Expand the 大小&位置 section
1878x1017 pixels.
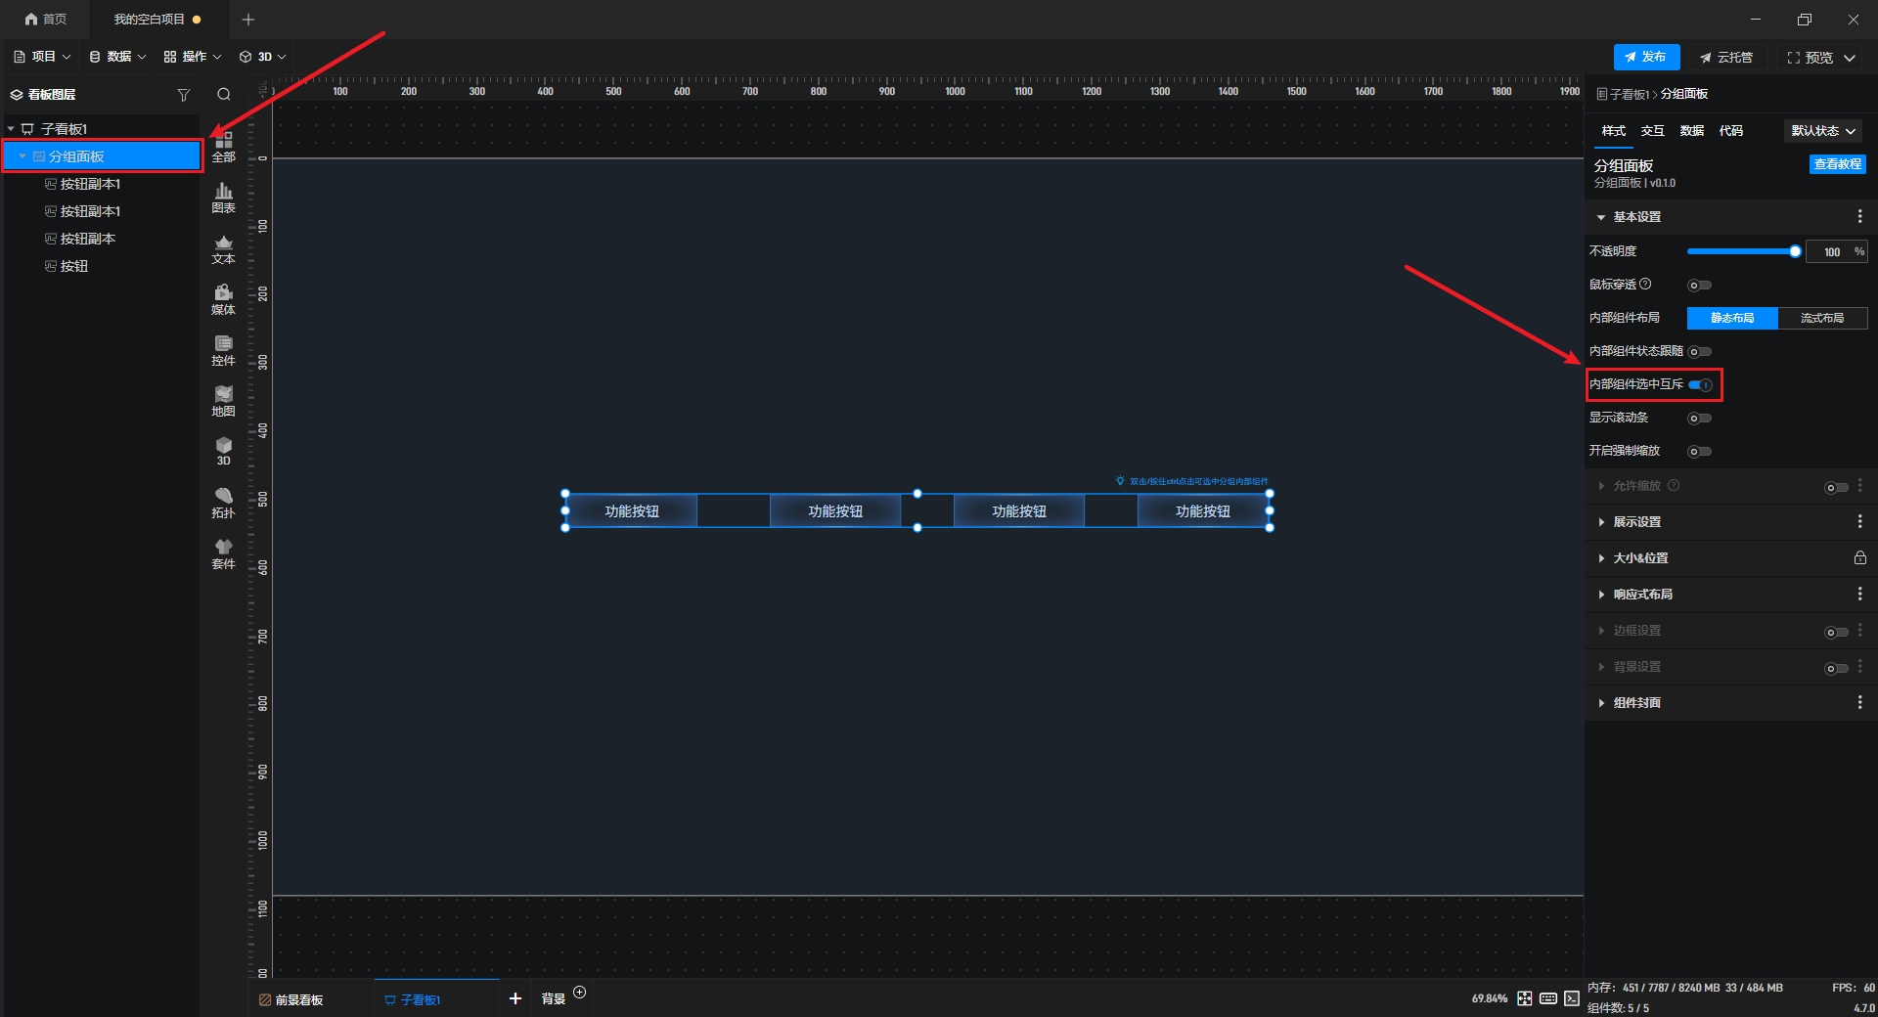click(1640, 558)
